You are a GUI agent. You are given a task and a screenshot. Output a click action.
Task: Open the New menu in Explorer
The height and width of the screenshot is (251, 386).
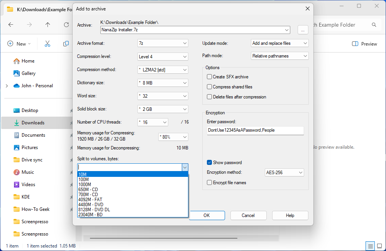point(19,44)
